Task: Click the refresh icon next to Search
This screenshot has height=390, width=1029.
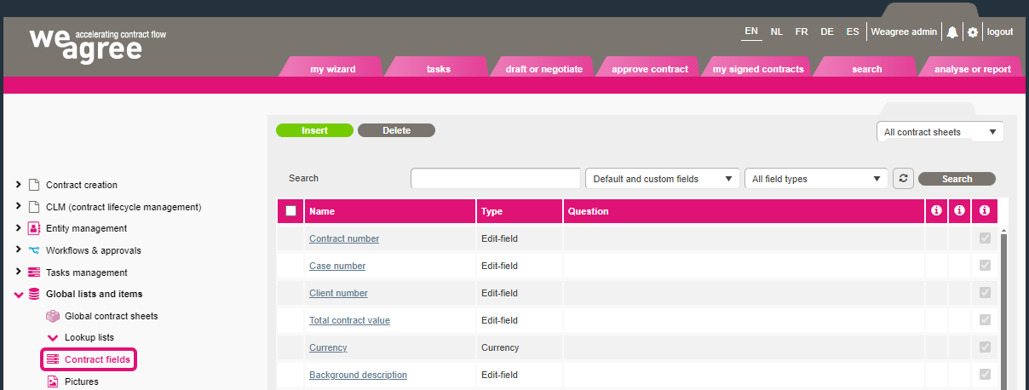Action: (x=903, y=179)
